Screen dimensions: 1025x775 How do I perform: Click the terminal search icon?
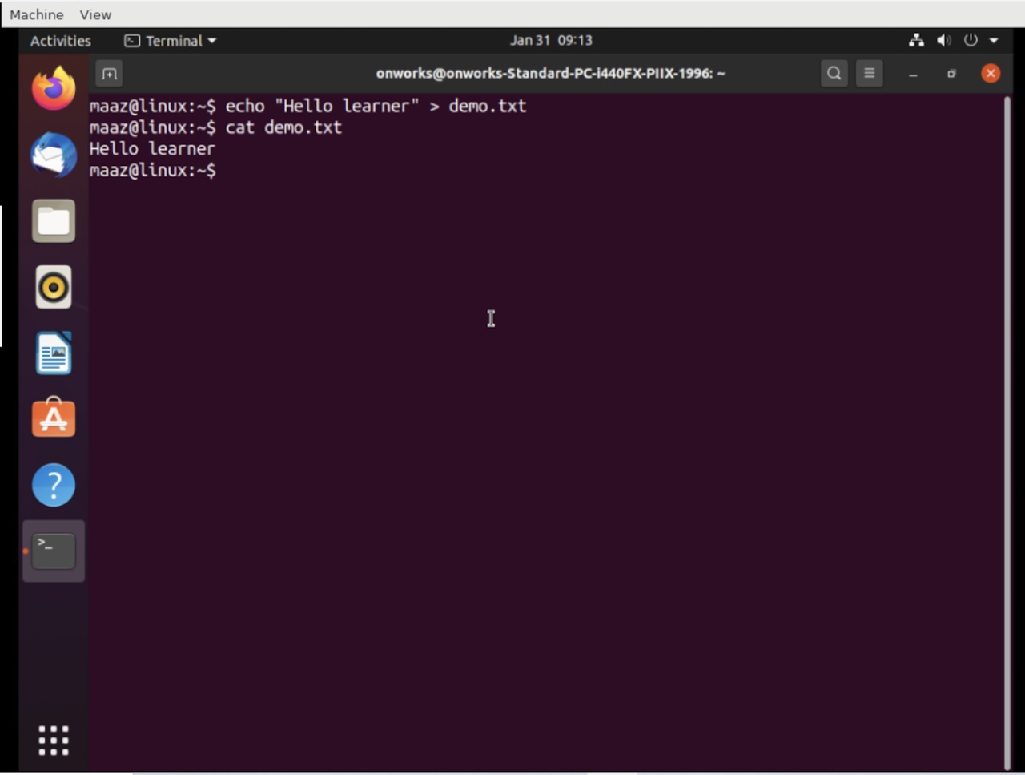pos(834,74)
